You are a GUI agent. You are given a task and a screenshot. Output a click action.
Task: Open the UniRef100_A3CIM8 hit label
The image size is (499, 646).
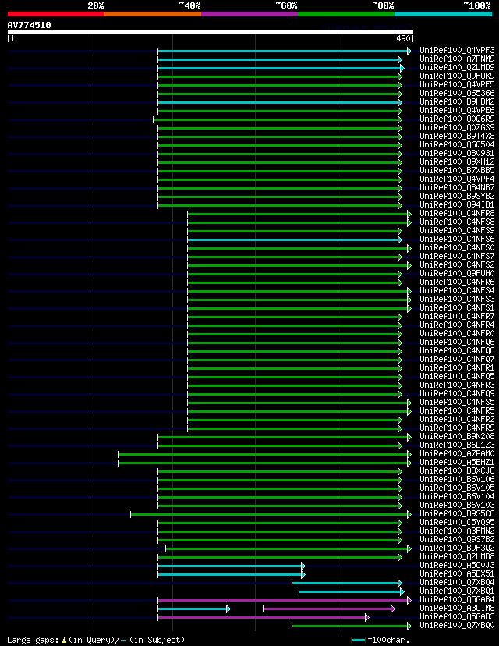coord(457,608)
